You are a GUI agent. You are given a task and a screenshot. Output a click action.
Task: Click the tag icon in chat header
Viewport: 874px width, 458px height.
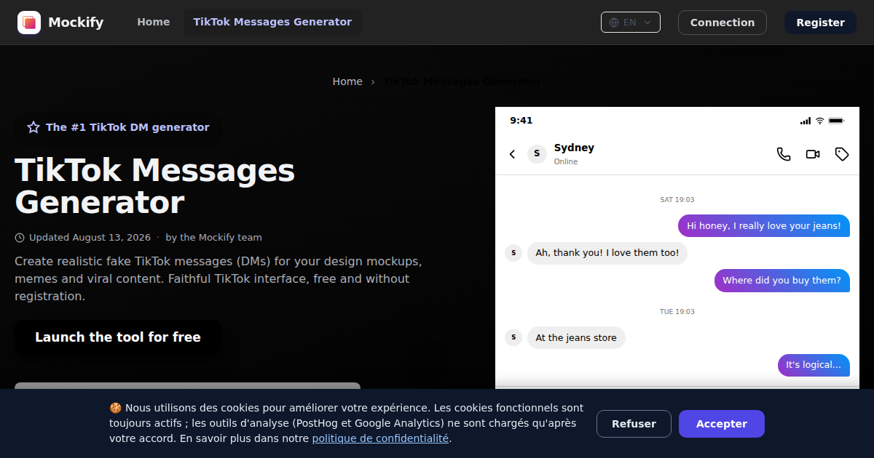(842, 154)
